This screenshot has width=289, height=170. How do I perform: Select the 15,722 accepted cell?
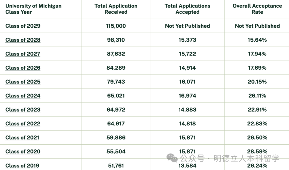[x=187, y=54]
